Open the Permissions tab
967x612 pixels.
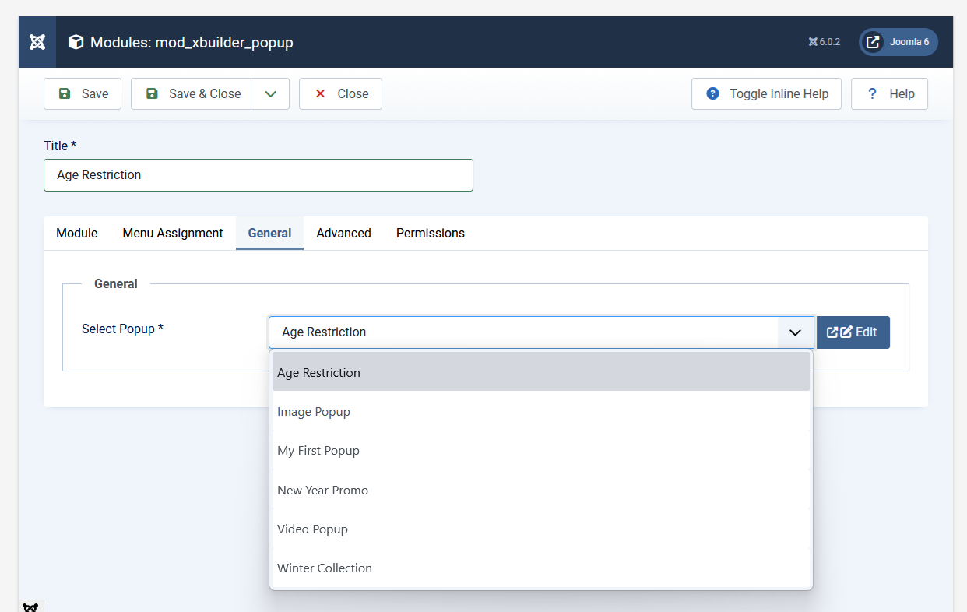(x=430, y=233)
